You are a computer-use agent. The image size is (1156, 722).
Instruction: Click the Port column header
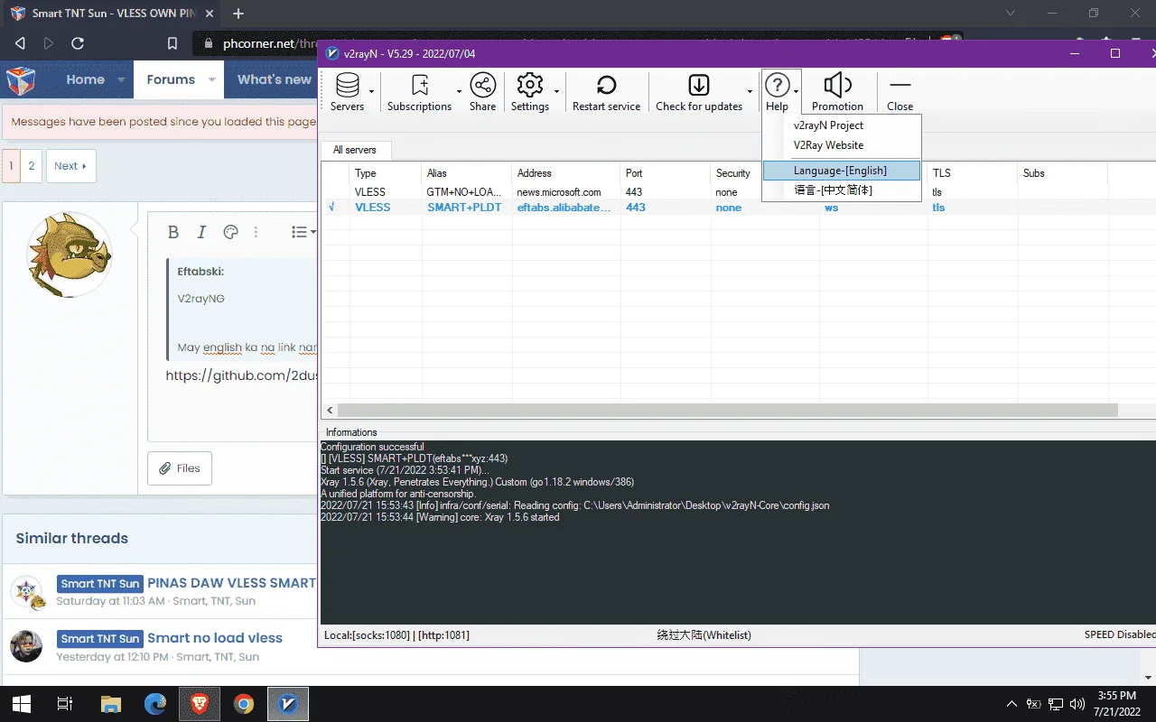(x=666, y=173)
